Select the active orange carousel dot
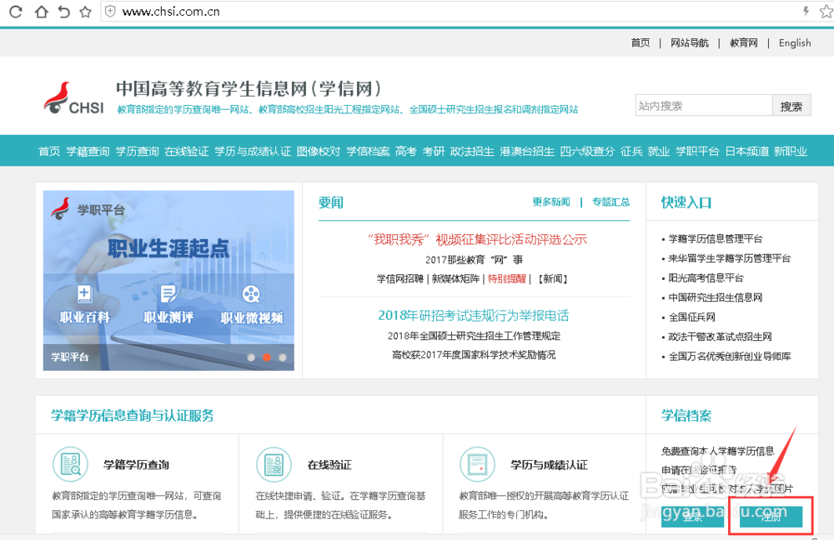The height and width of the screenshot is (540, 834). 267,357
